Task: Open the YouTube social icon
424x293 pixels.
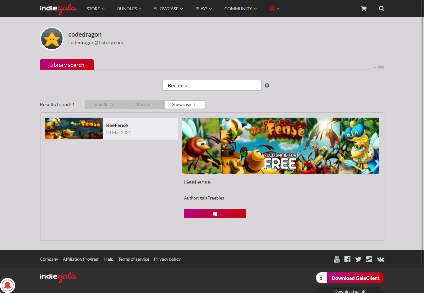Action: [x=337, y=259]
